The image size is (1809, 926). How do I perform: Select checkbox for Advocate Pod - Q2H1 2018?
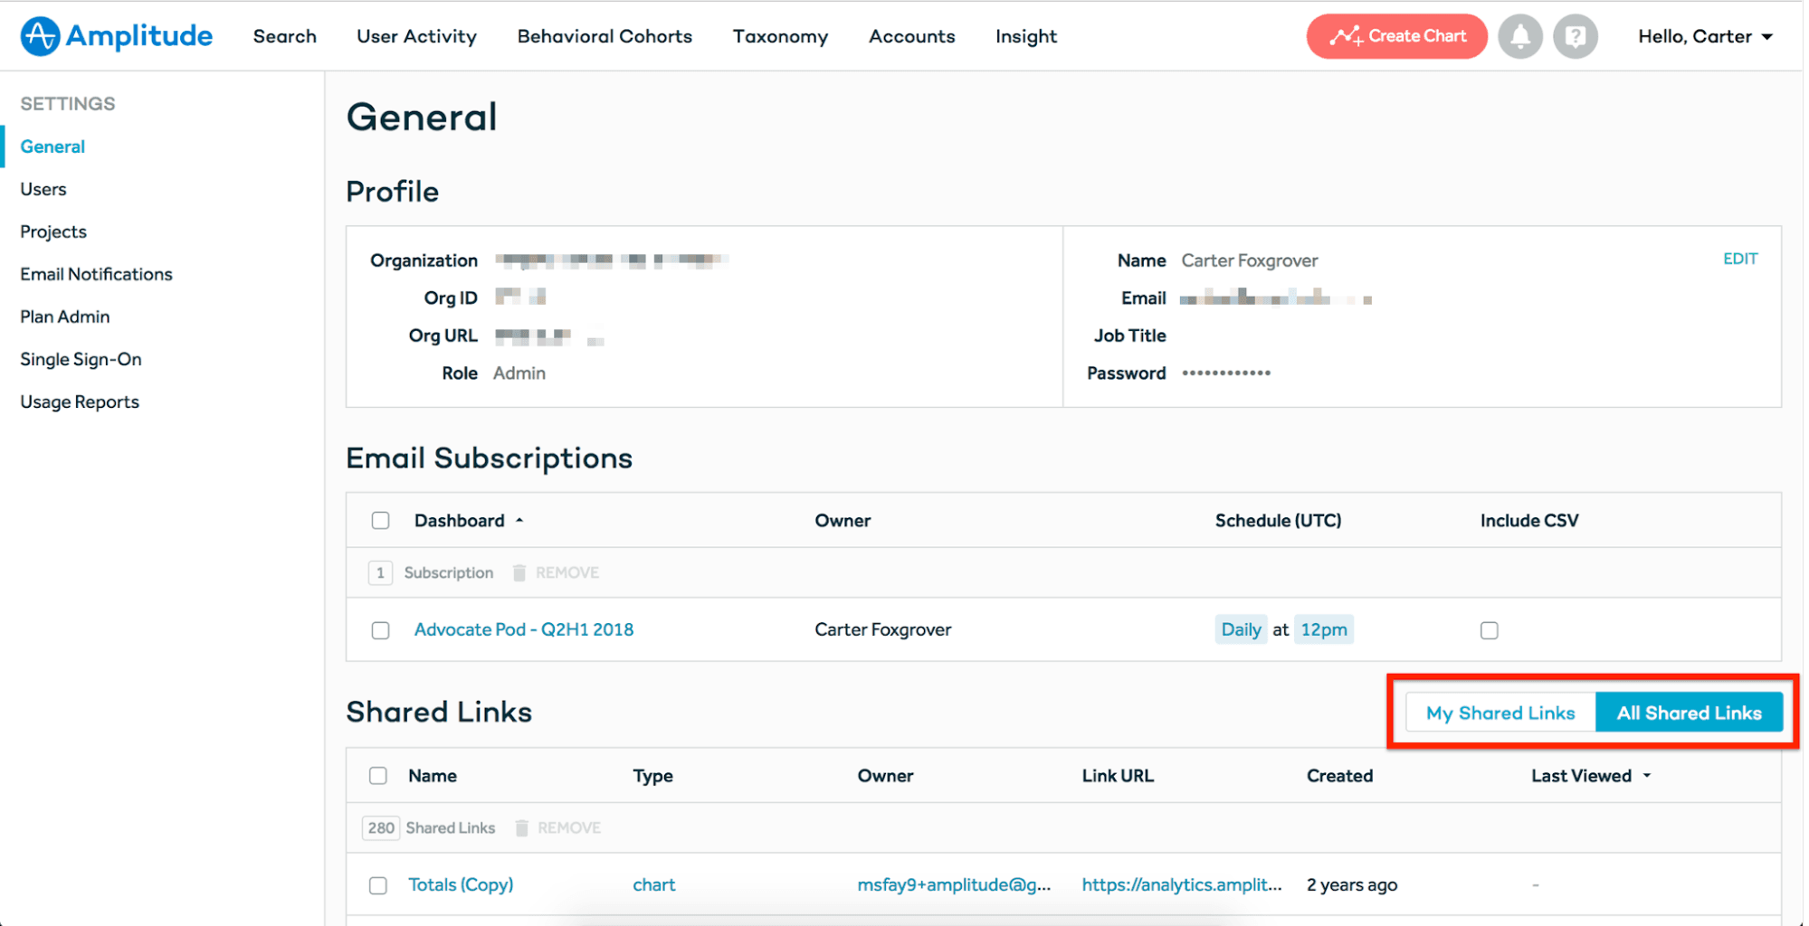[x=380, y=629]
